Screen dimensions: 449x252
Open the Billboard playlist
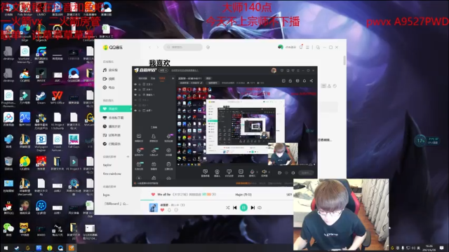click(116, 204)
